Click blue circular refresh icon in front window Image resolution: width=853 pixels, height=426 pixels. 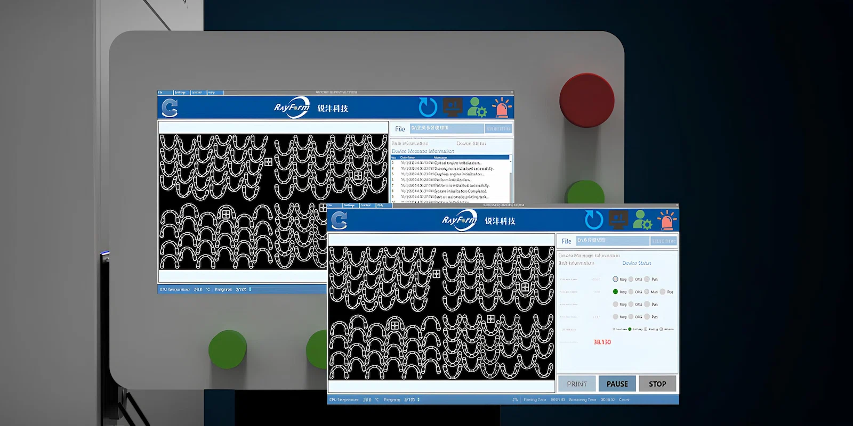click(593, 219)
